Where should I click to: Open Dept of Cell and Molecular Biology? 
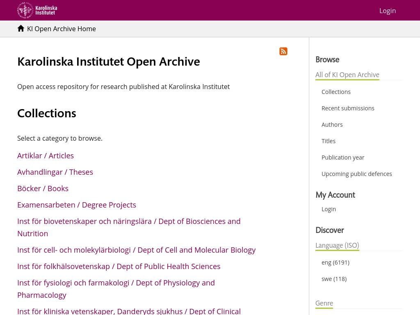[136, 250]
